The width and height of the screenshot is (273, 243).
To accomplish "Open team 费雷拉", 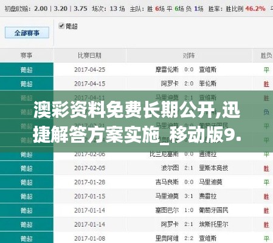I will (207, 196).
